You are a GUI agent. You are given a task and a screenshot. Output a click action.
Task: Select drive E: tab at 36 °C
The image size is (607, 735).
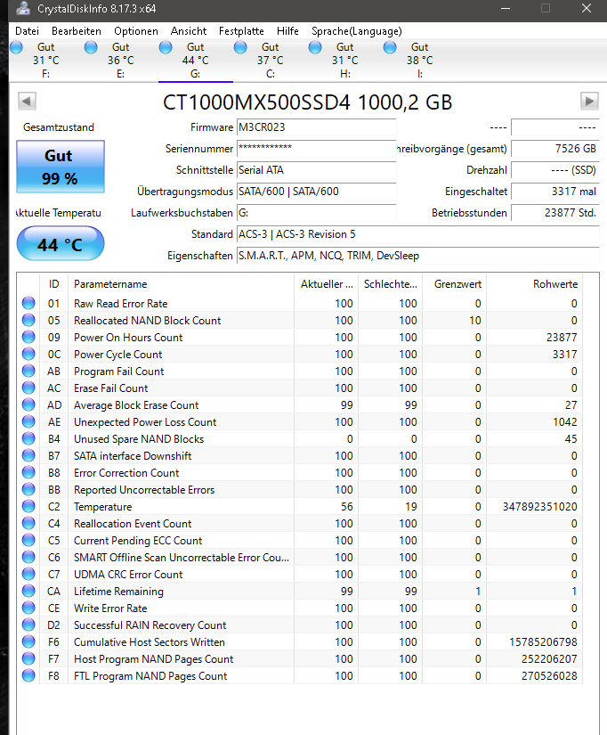(120, 61)
